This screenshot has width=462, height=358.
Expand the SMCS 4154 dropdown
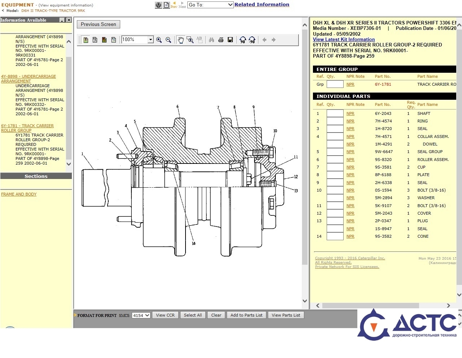[x=147, y=316]
